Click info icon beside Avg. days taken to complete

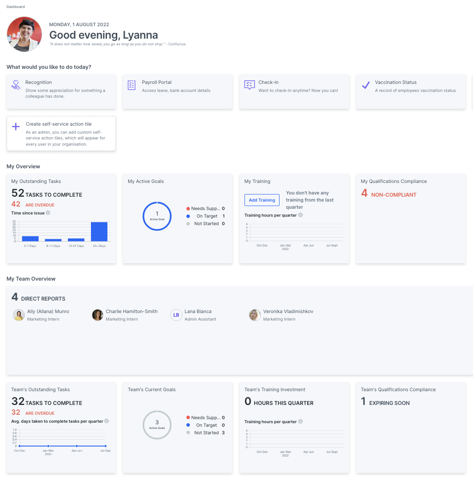(106, 421)
